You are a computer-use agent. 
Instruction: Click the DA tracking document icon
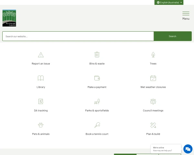(41, 101)
